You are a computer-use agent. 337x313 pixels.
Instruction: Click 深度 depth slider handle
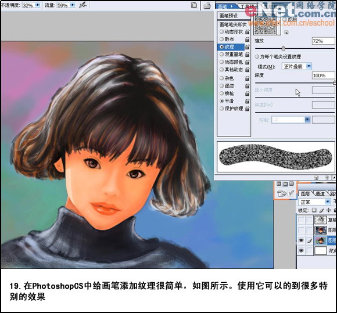tap(335, 82)
